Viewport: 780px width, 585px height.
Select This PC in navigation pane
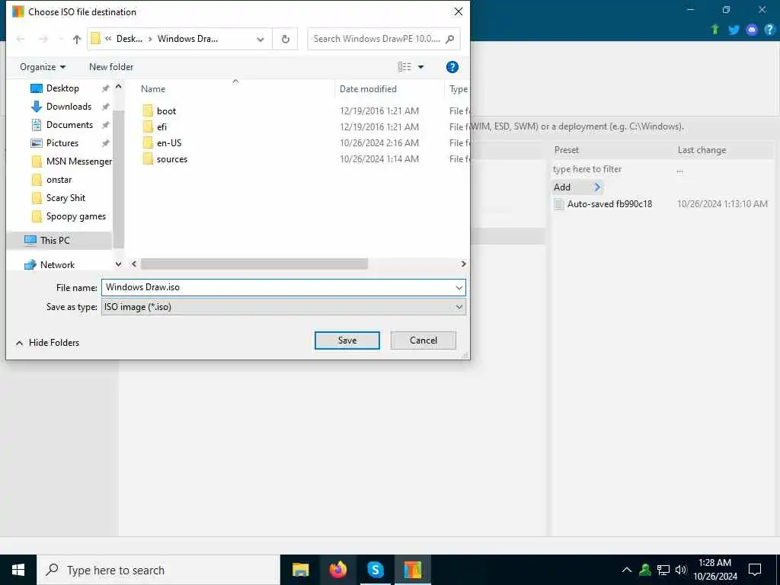tap(55, 240)
